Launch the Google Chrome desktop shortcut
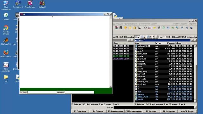203x114 pixels. (x=6, y=30)
